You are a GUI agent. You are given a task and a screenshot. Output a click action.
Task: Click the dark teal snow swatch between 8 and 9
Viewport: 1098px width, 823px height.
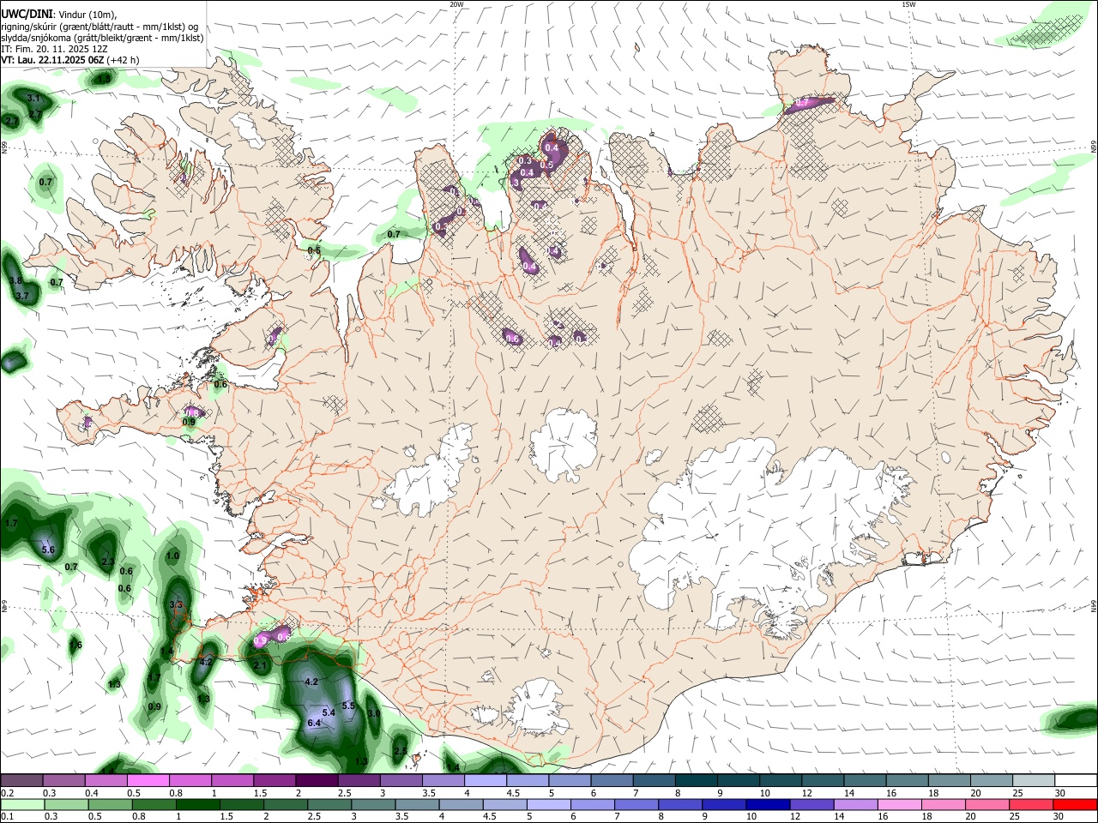(x=696, y=780)
